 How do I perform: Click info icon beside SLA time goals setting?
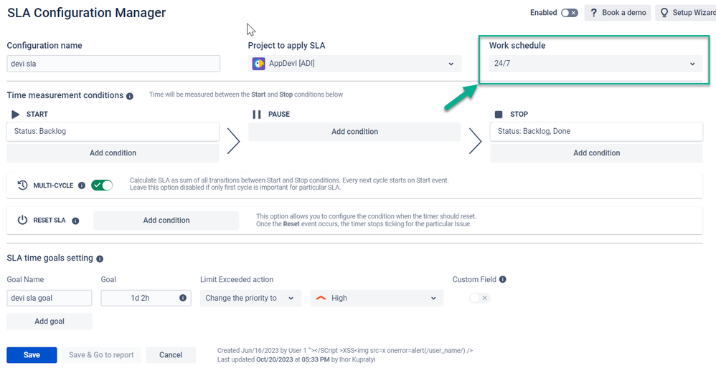(100, 258)
